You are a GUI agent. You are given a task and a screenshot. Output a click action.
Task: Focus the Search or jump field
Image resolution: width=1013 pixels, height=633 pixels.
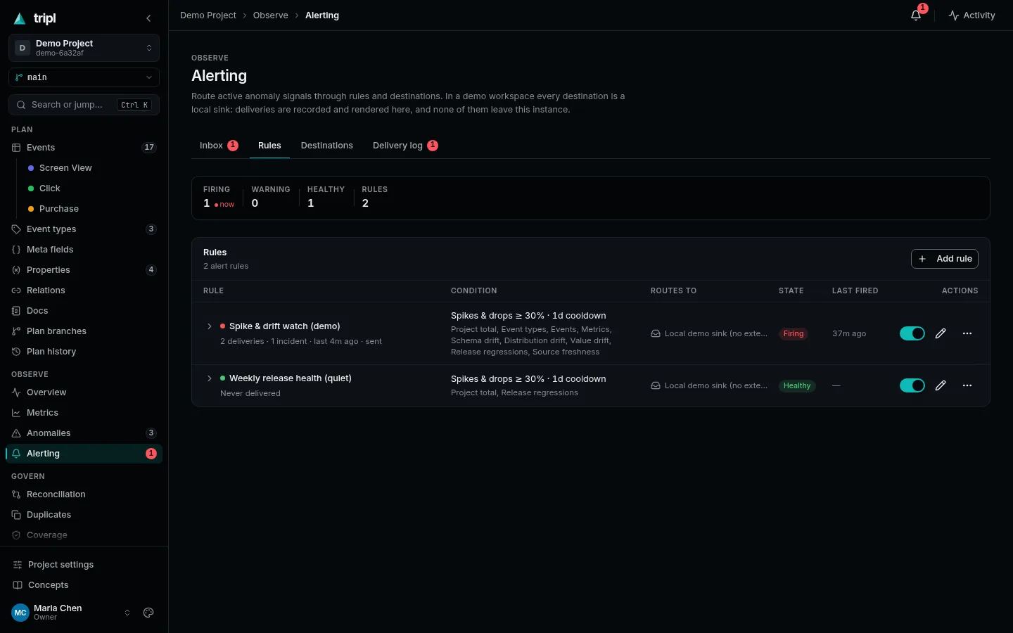pos(84,105)
